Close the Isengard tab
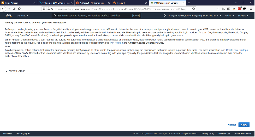 [x=146, y=3]
